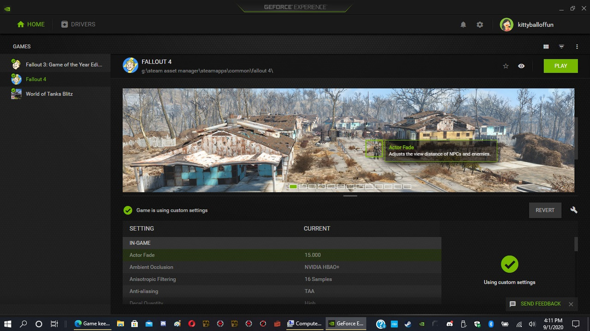Viewport: 590px width, 331px height.
Task: Click the 16 Samples value
Action: (x=318, y=279)
